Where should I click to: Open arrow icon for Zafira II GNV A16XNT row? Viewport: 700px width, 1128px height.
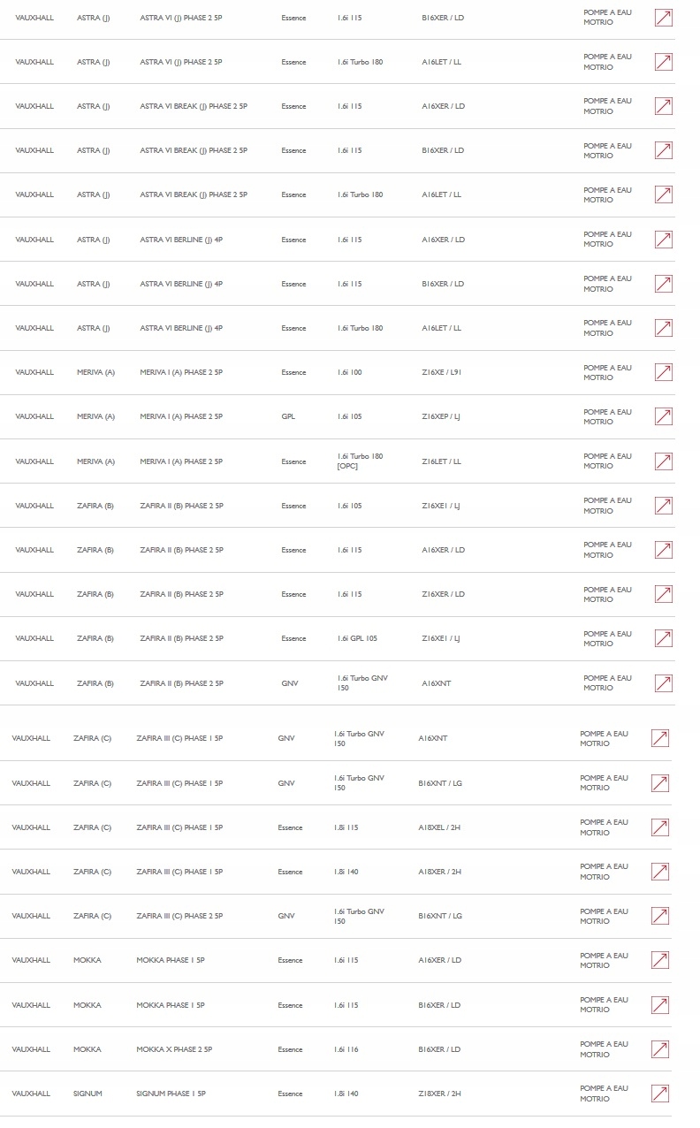point(663,683)
